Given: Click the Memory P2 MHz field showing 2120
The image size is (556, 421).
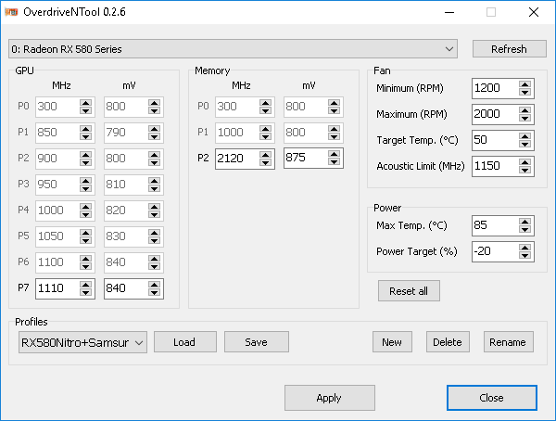Looking at the screenshot, I should (237, 159).
